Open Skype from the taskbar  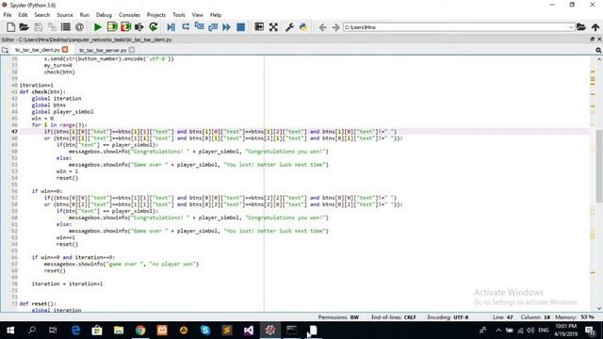(205, 331)
